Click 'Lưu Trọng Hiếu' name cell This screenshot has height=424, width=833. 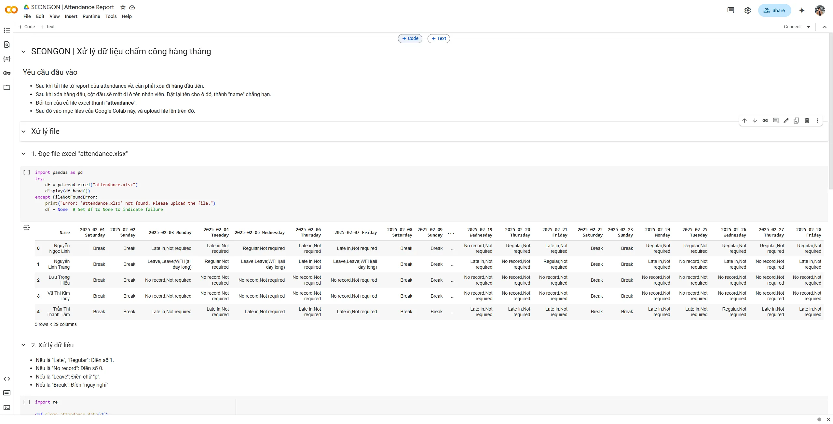point(59,280)
